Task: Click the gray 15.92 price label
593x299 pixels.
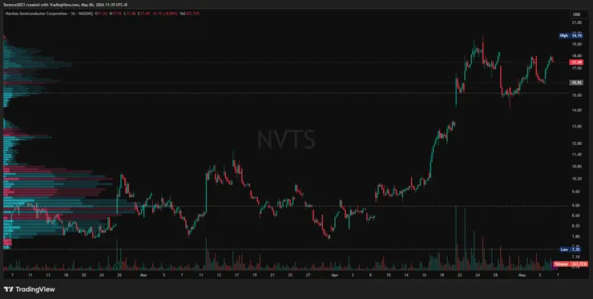Action: click(577, 82)
